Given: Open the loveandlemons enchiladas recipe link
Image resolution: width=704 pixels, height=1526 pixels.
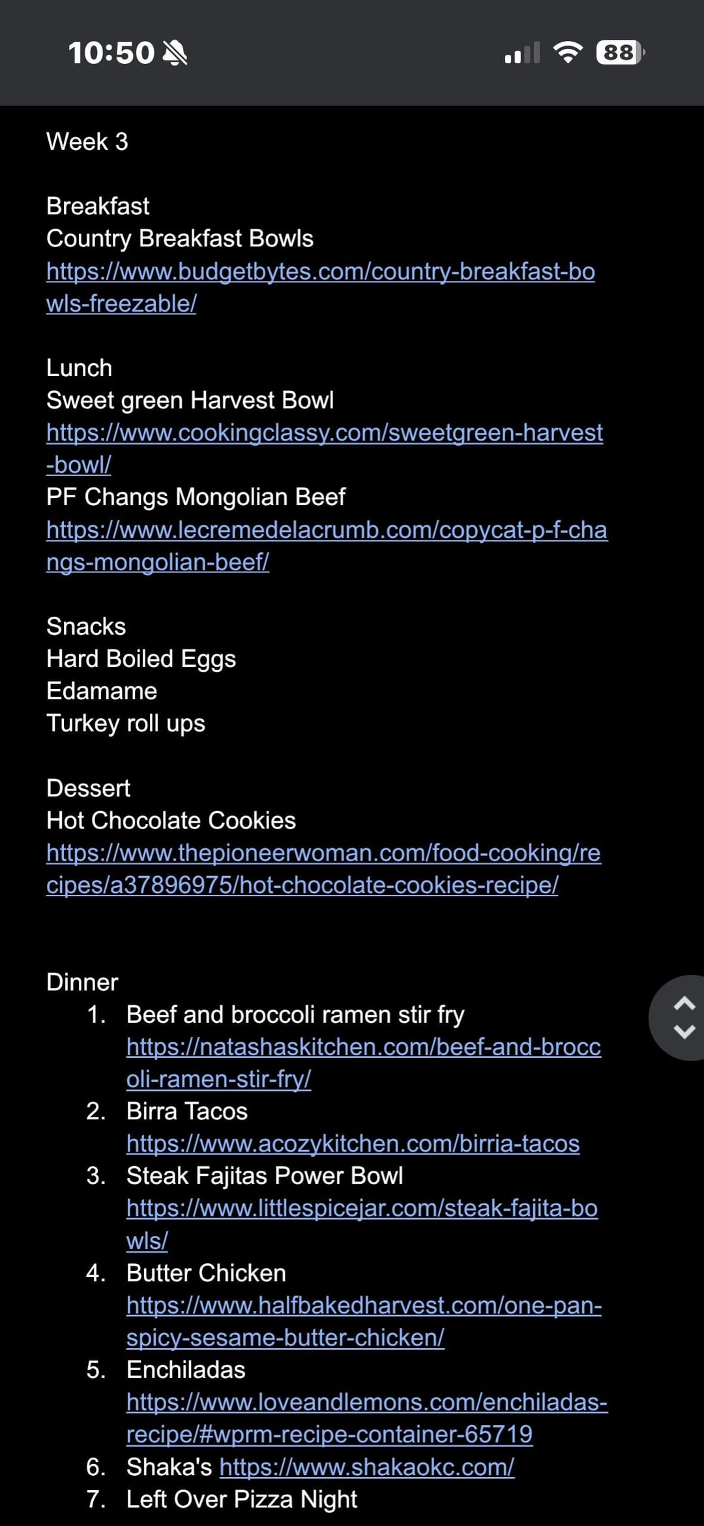Looking at the screenshot, I should click(366, 1402).
